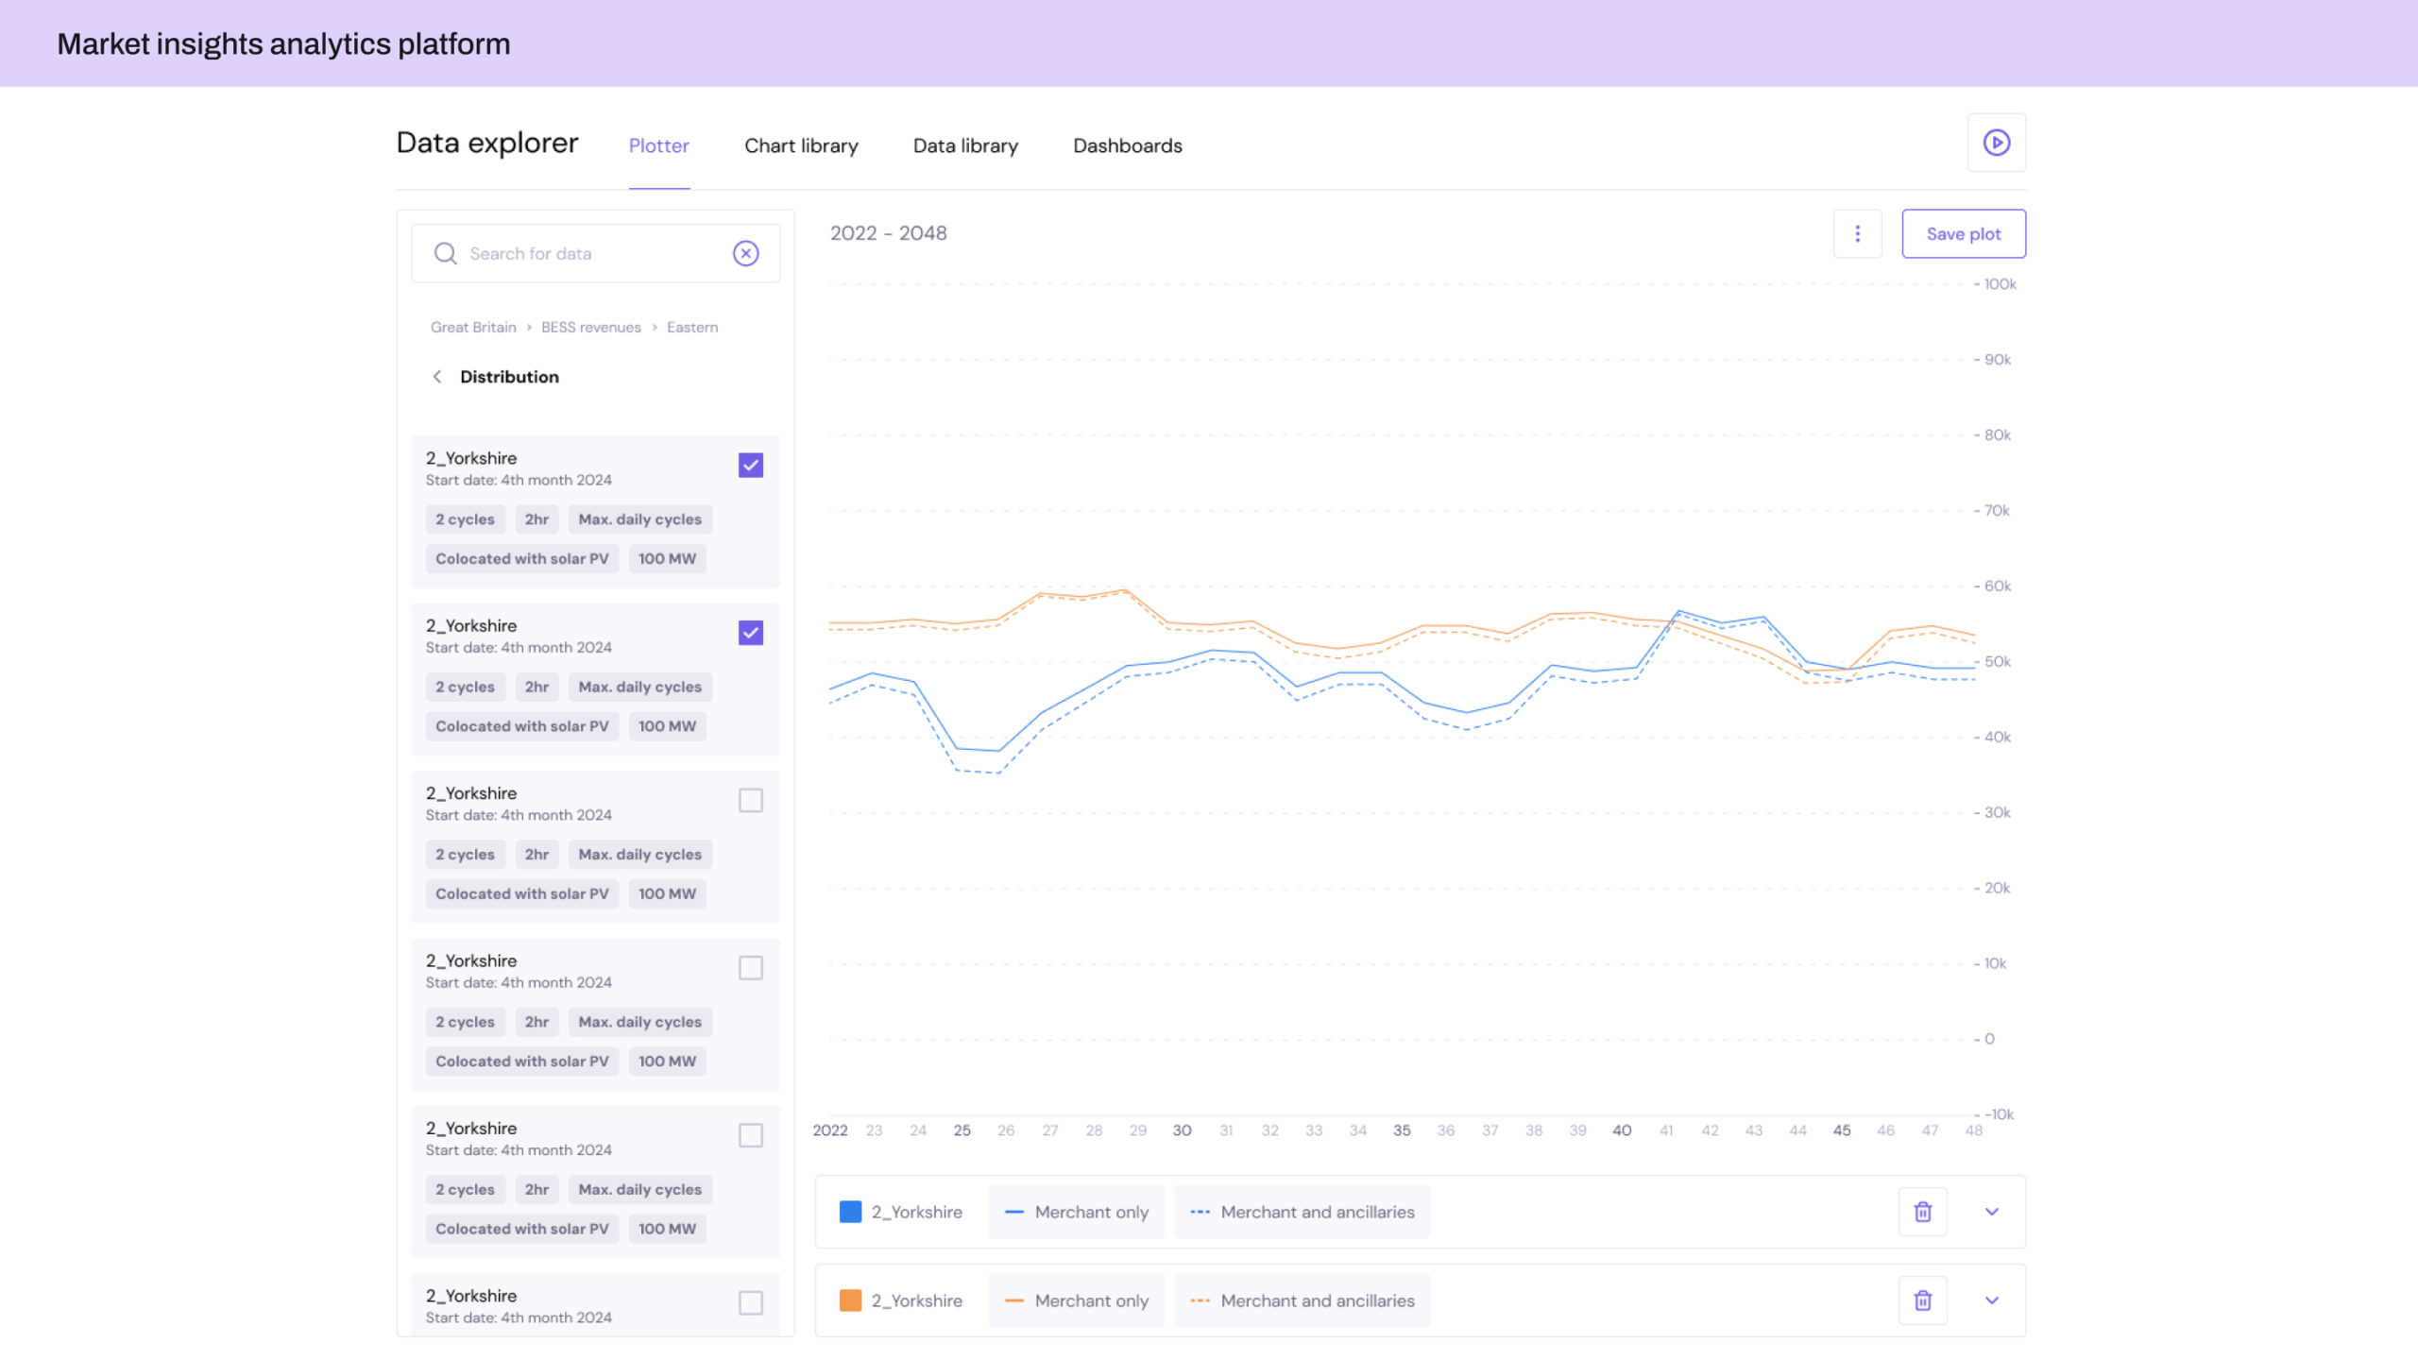The image size is (2418, 1360).
Task: Click the Save plot button
Action: (x=1963, y=234)
